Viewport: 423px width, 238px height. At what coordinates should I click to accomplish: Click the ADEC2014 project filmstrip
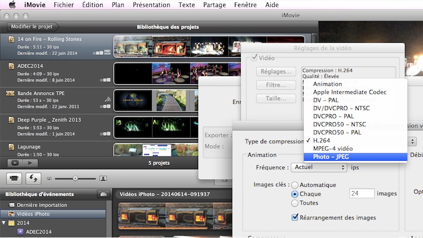177,73
